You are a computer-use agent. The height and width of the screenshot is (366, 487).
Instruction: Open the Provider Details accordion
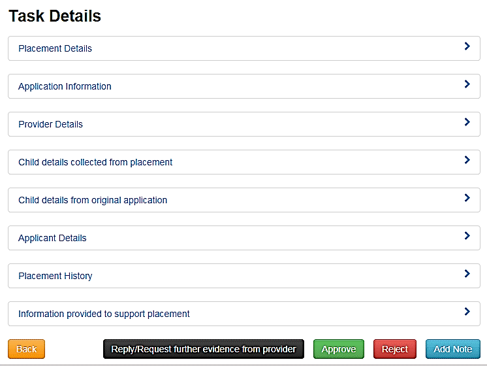click(x=51, y=124)
